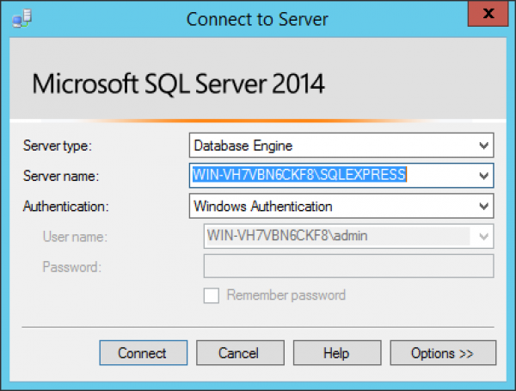The height and width of the screenshot is (391, 516).
Task: Click the Connect to Server title text
Action: (257, 19)
